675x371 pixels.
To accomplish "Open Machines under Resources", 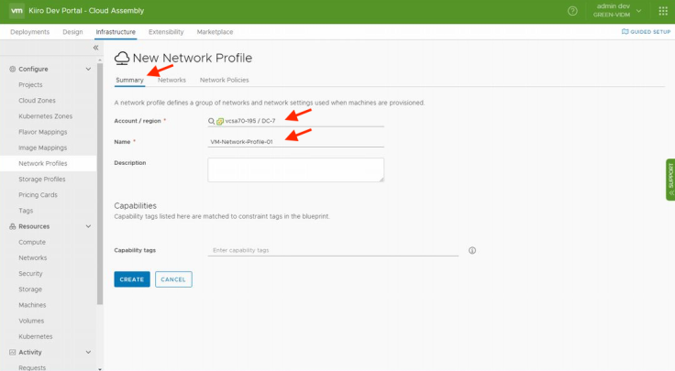I will pyautogui.click(x=32, y=305).
